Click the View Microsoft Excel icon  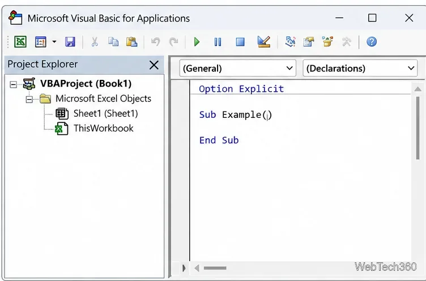pos(20,42)
